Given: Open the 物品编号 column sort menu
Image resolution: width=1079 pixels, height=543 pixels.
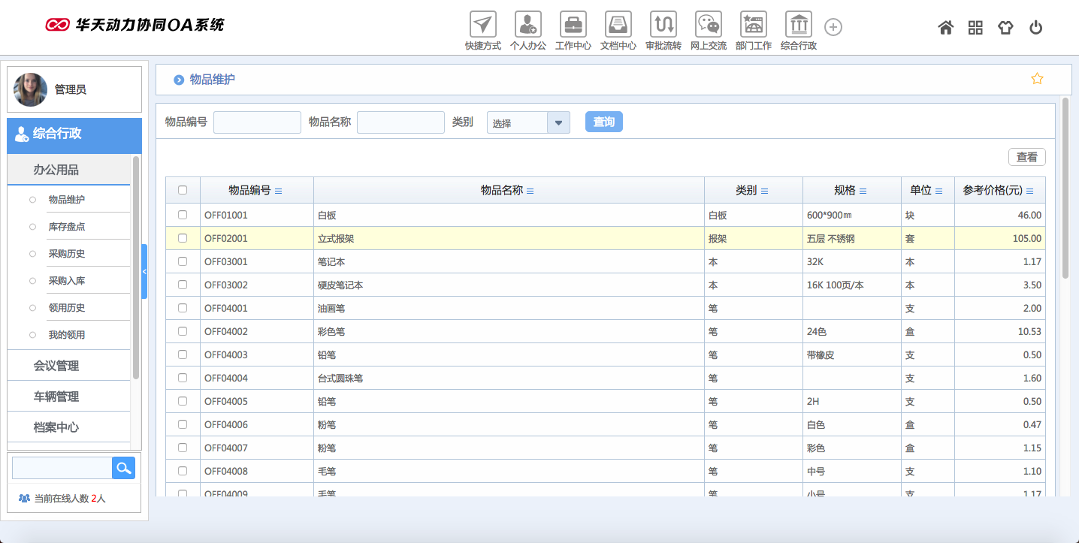Looking at the screenshot, I should point(279,191).
